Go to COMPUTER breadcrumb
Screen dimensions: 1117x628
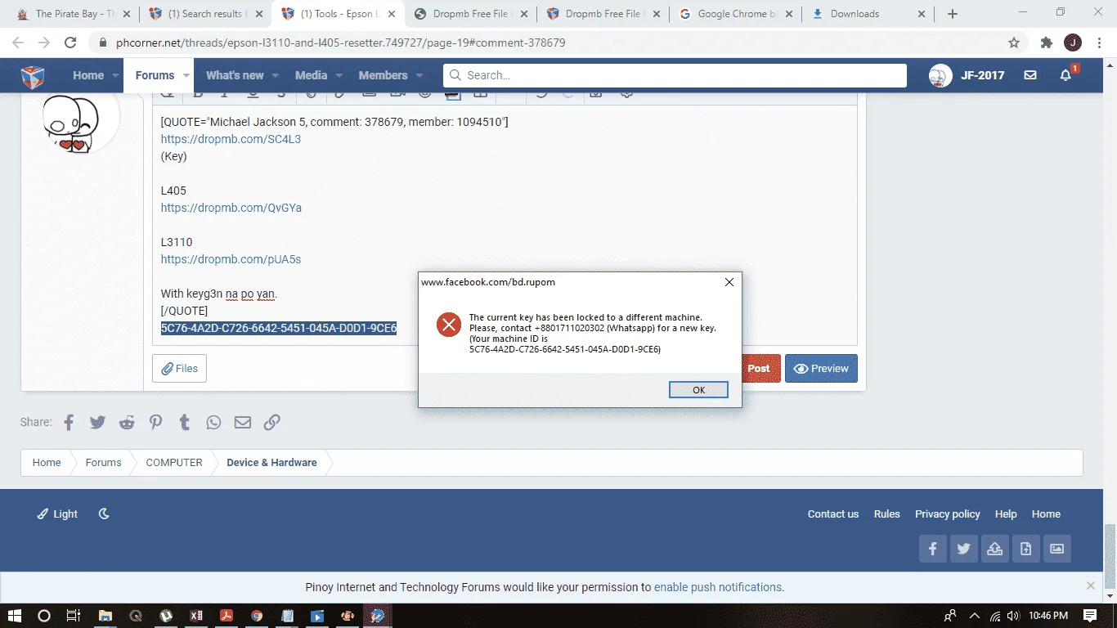(174, 462)
